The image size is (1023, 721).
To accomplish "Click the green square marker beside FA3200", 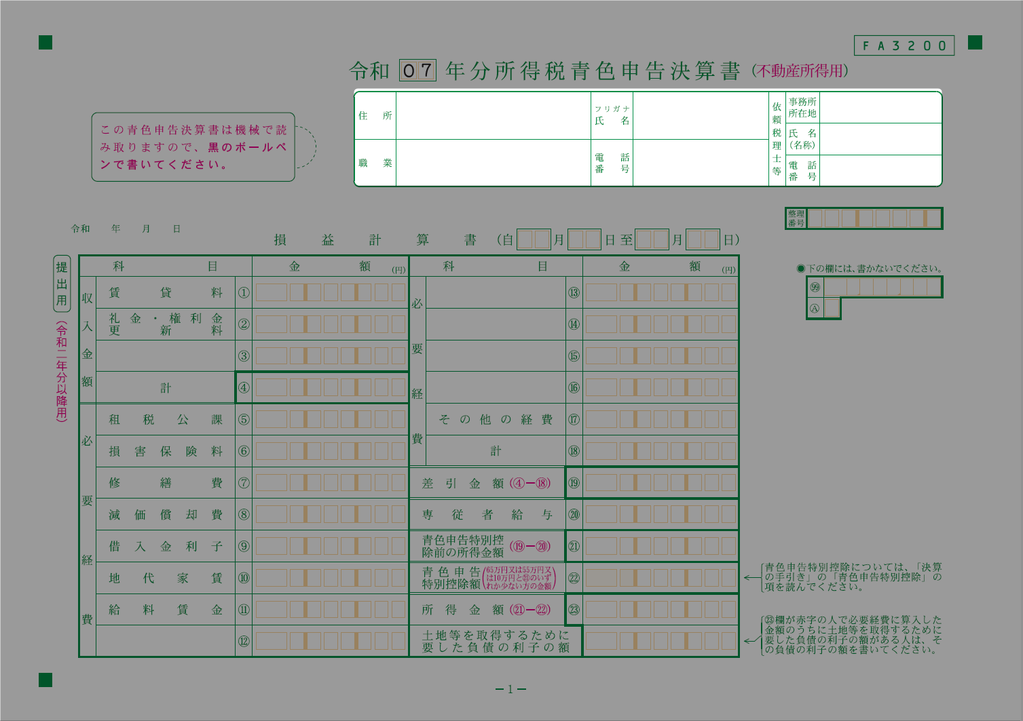I will 975,43.
